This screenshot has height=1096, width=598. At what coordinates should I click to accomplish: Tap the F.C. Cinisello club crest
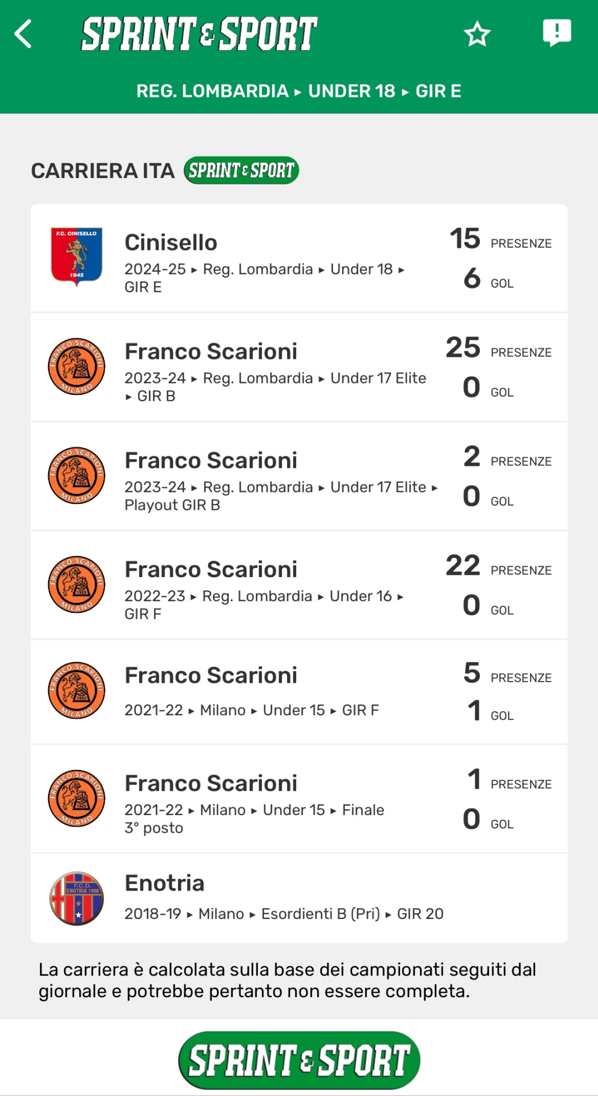(x=76, y=256)
